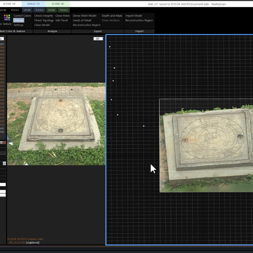Open the blue IMAGE 2D VIEW ribbon tab
253x253 pixels.
[27, 10]
